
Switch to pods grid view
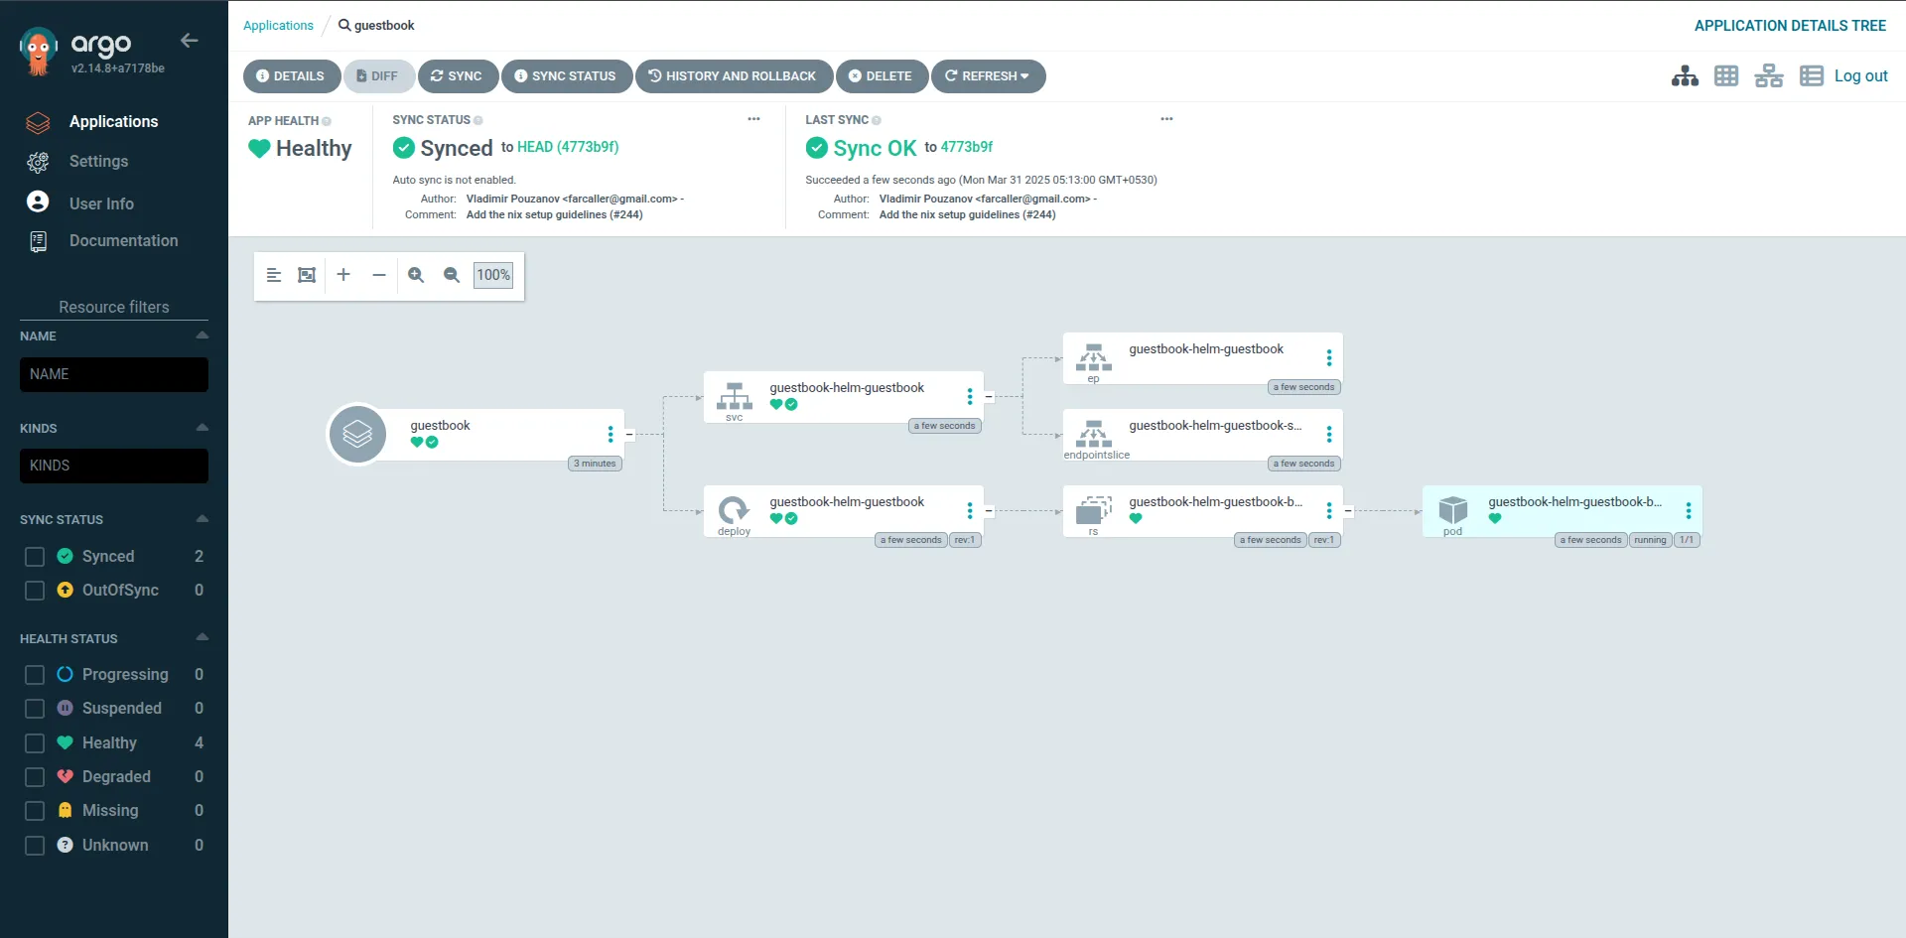pyautogui.click(x=1726, y=75)
